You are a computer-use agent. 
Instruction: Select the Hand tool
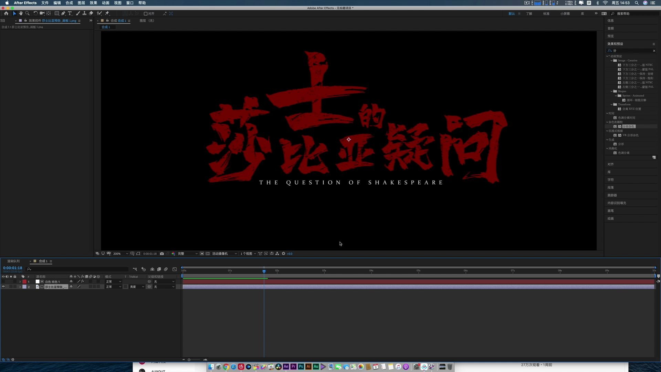21,13
